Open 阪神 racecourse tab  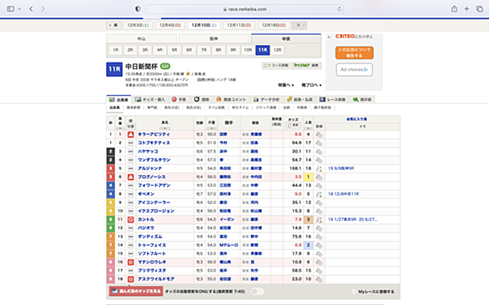(x=214, y=38)
